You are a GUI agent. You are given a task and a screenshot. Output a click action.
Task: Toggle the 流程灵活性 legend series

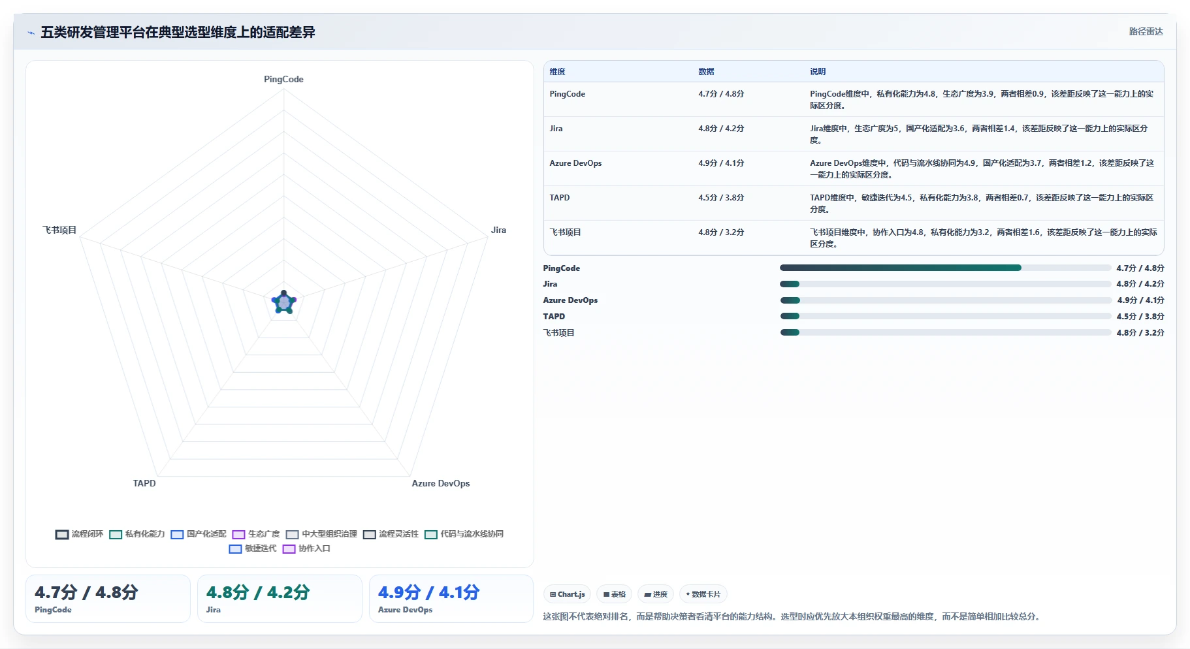[x=391, y=534]
